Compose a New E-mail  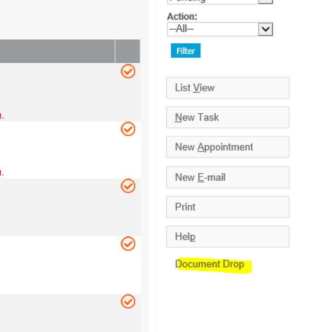(228, 177)
